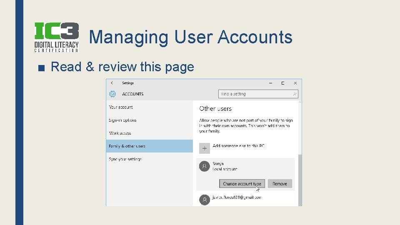This screenshot has height=225, width=400.
Task: Select Work access in sidebar
Action: [x=150, y=133]
